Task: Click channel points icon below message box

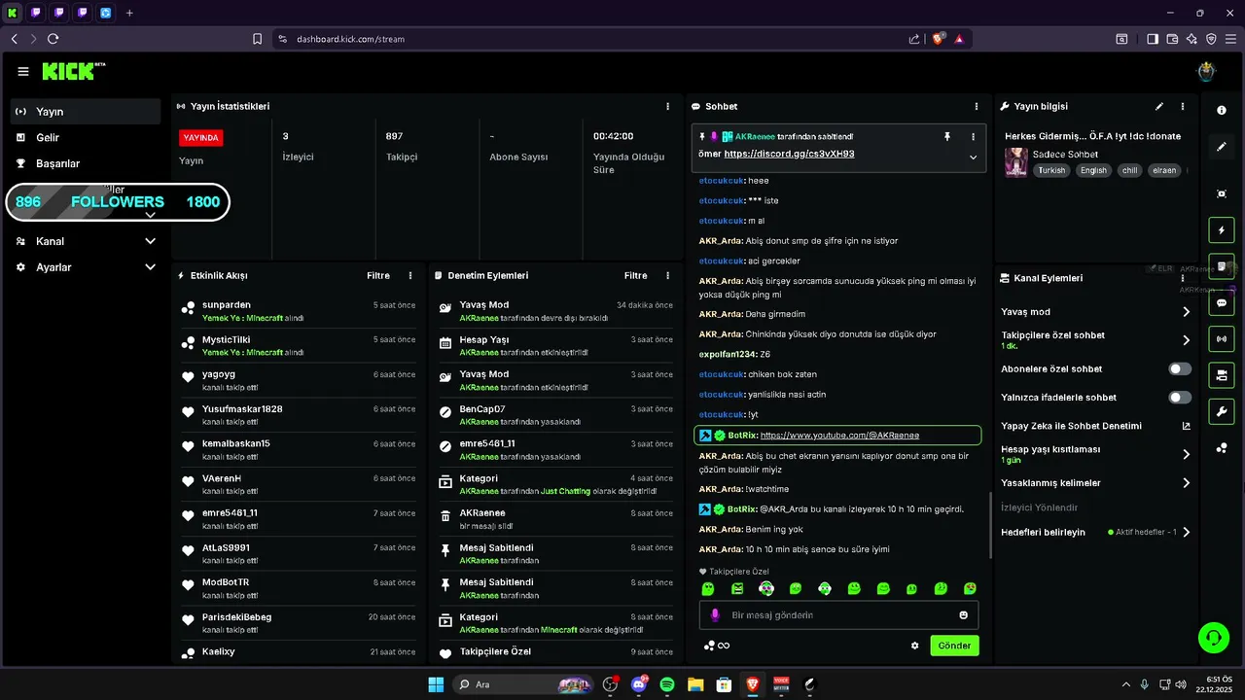Action: pos(710,646)
